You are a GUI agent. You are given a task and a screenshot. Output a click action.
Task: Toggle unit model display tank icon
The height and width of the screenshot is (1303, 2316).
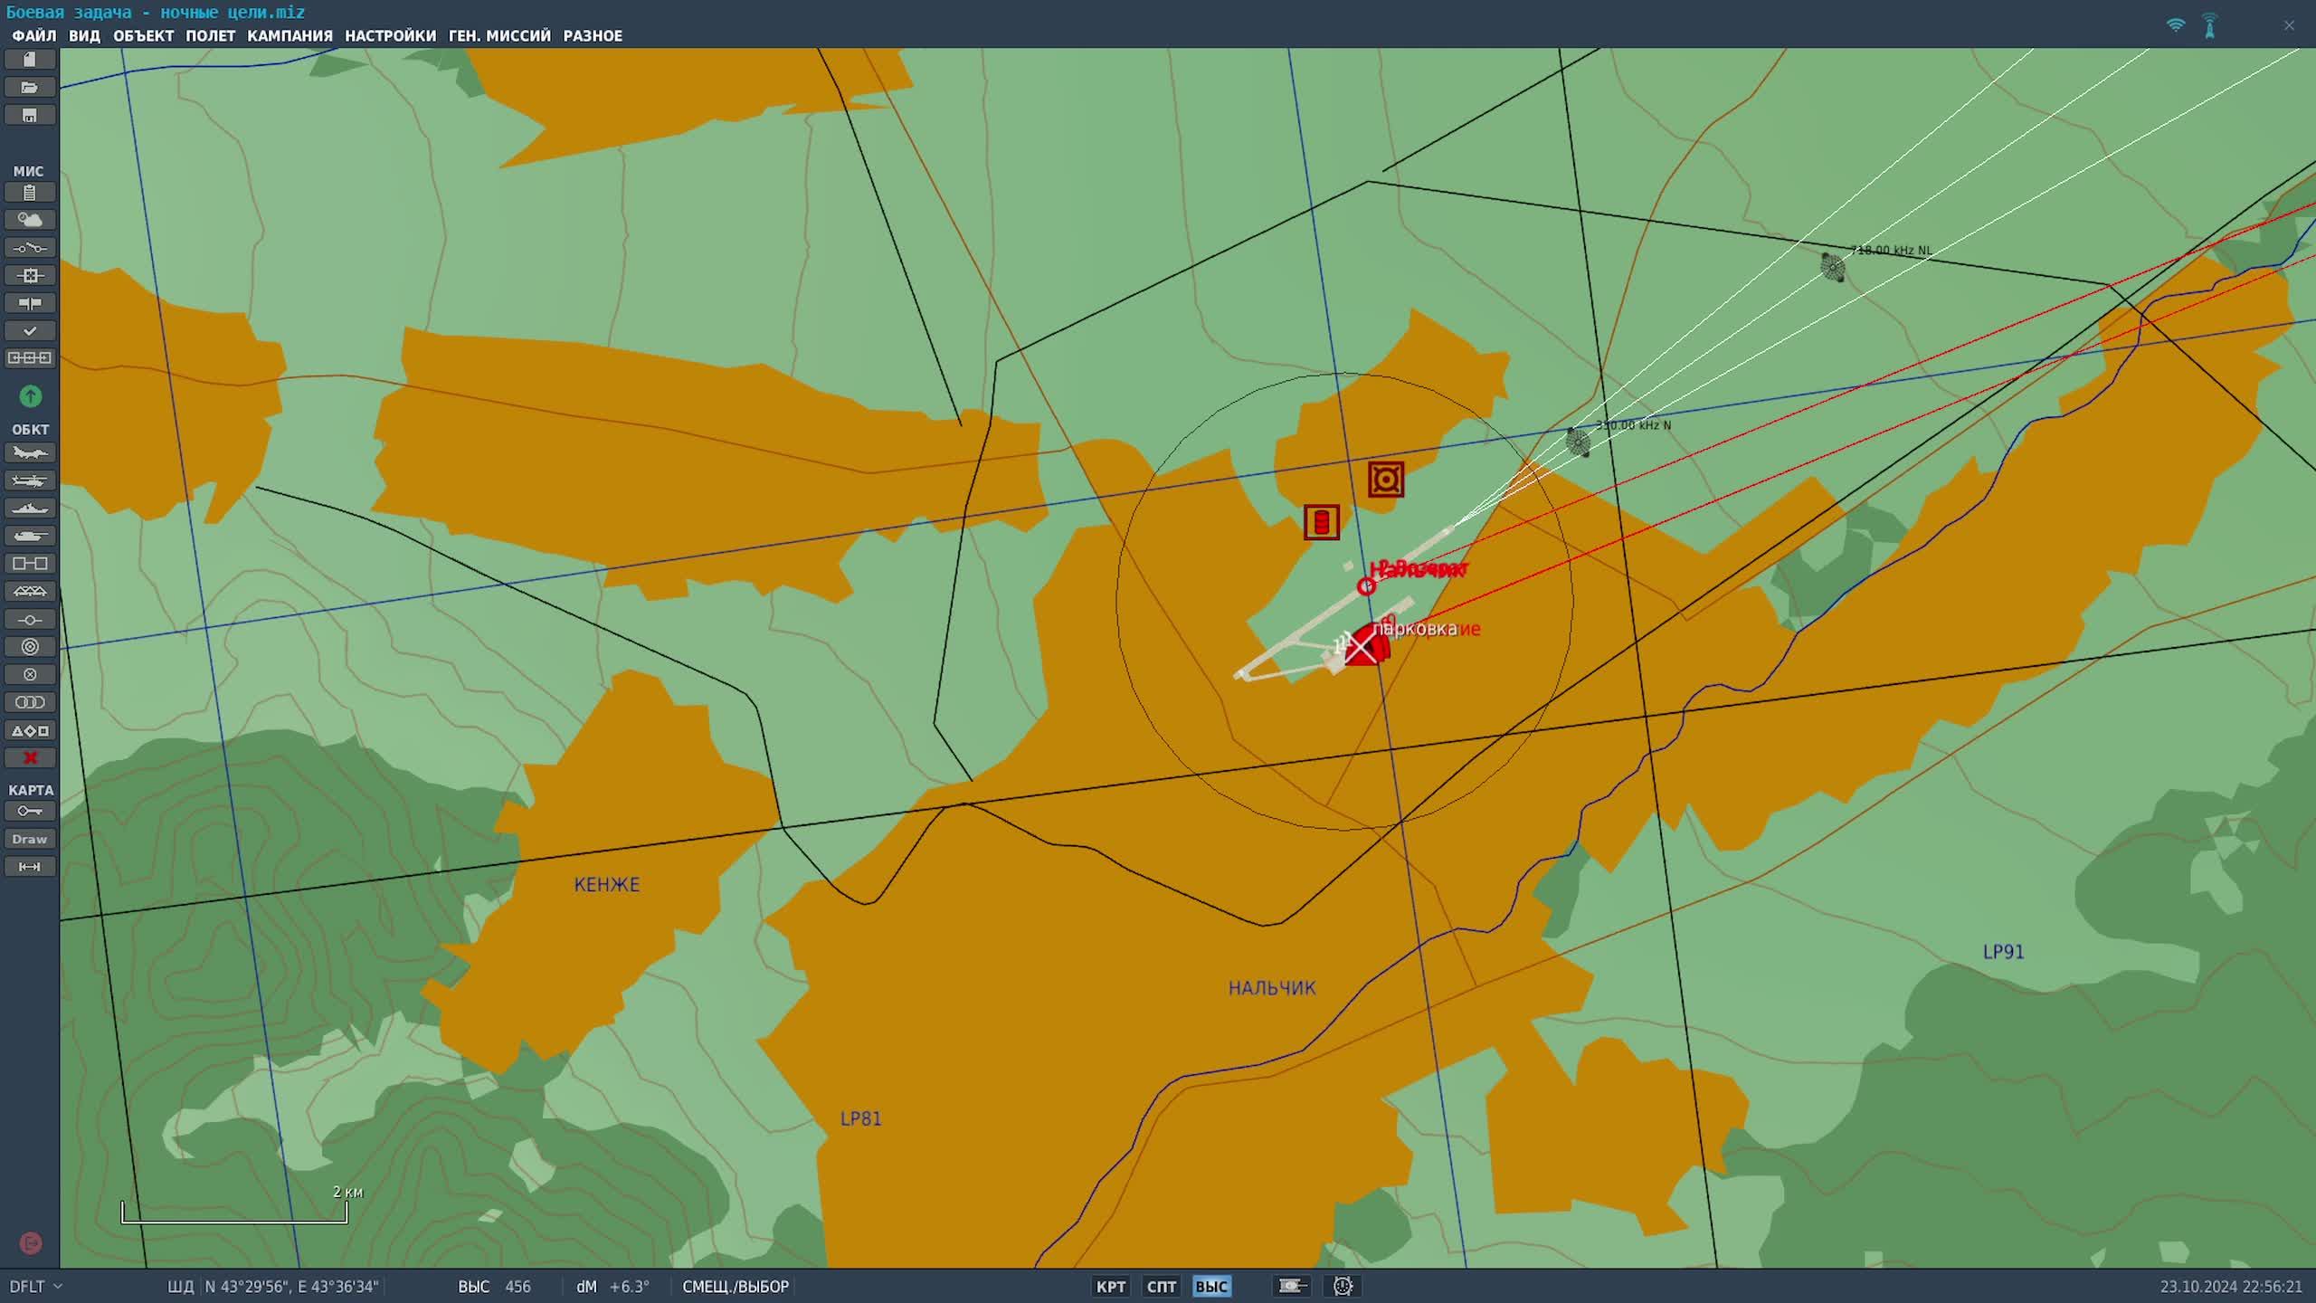pos(1292,1286)
